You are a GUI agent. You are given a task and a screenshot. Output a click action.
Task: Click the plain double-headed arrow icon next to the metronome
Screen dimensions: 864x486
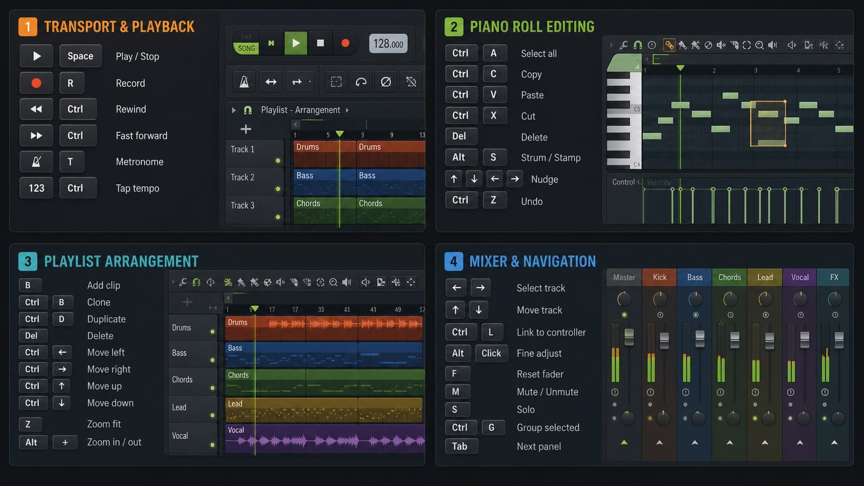[271, 82]
